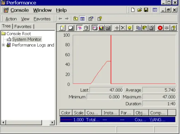Screen dimensions: 181x134
Task: Click the Last value field 47.000
Action: 106,90
